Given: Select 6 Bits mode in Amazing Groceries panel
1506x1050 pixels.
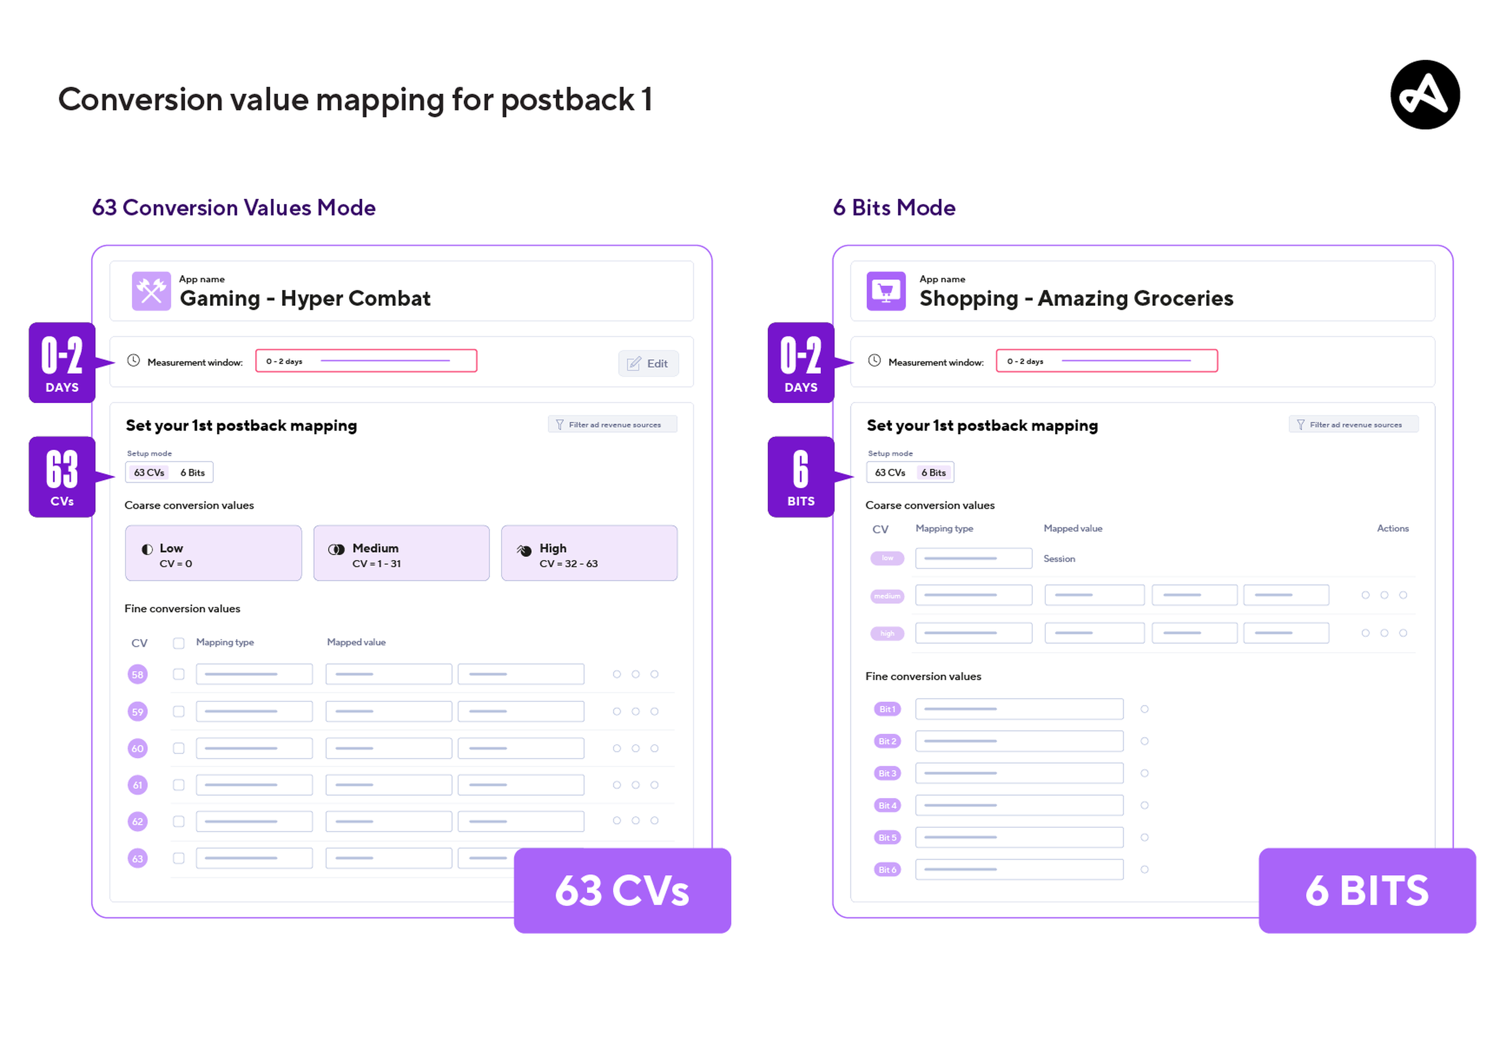Looking at the screenshot, I should (x=933, y=472).
